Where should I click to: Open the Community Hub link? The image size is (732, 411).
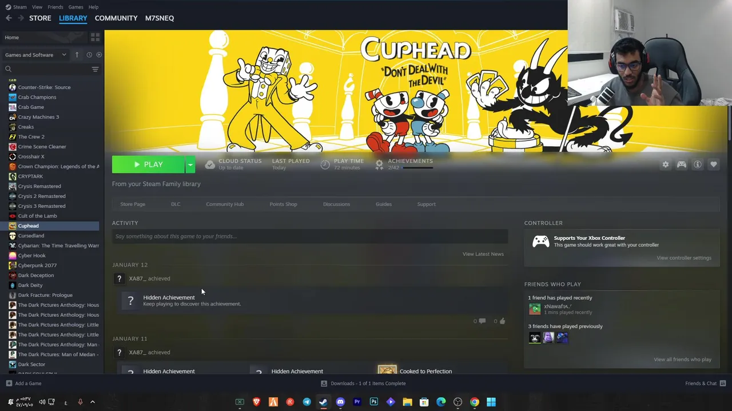coord(225,204)
